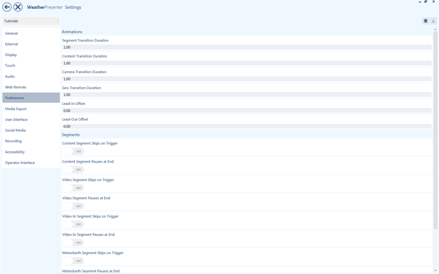
Task: Open the Web Remote category
Action: (x=15, y=87)
